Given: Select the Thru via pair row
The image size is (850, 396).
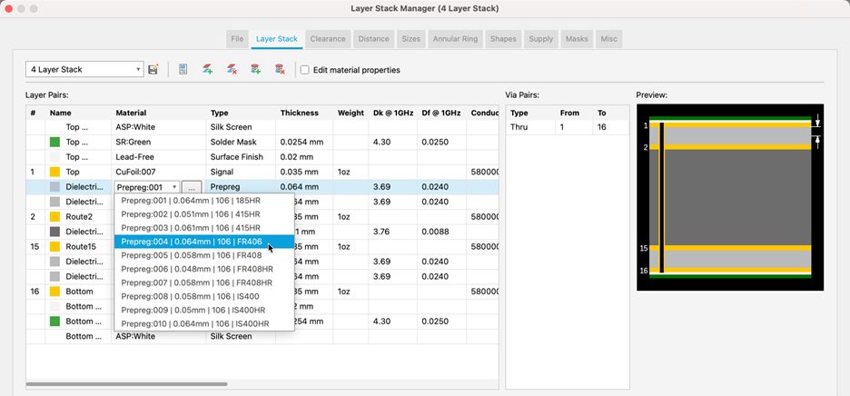Looking at the screenshot, I should [x=566, y=128].
